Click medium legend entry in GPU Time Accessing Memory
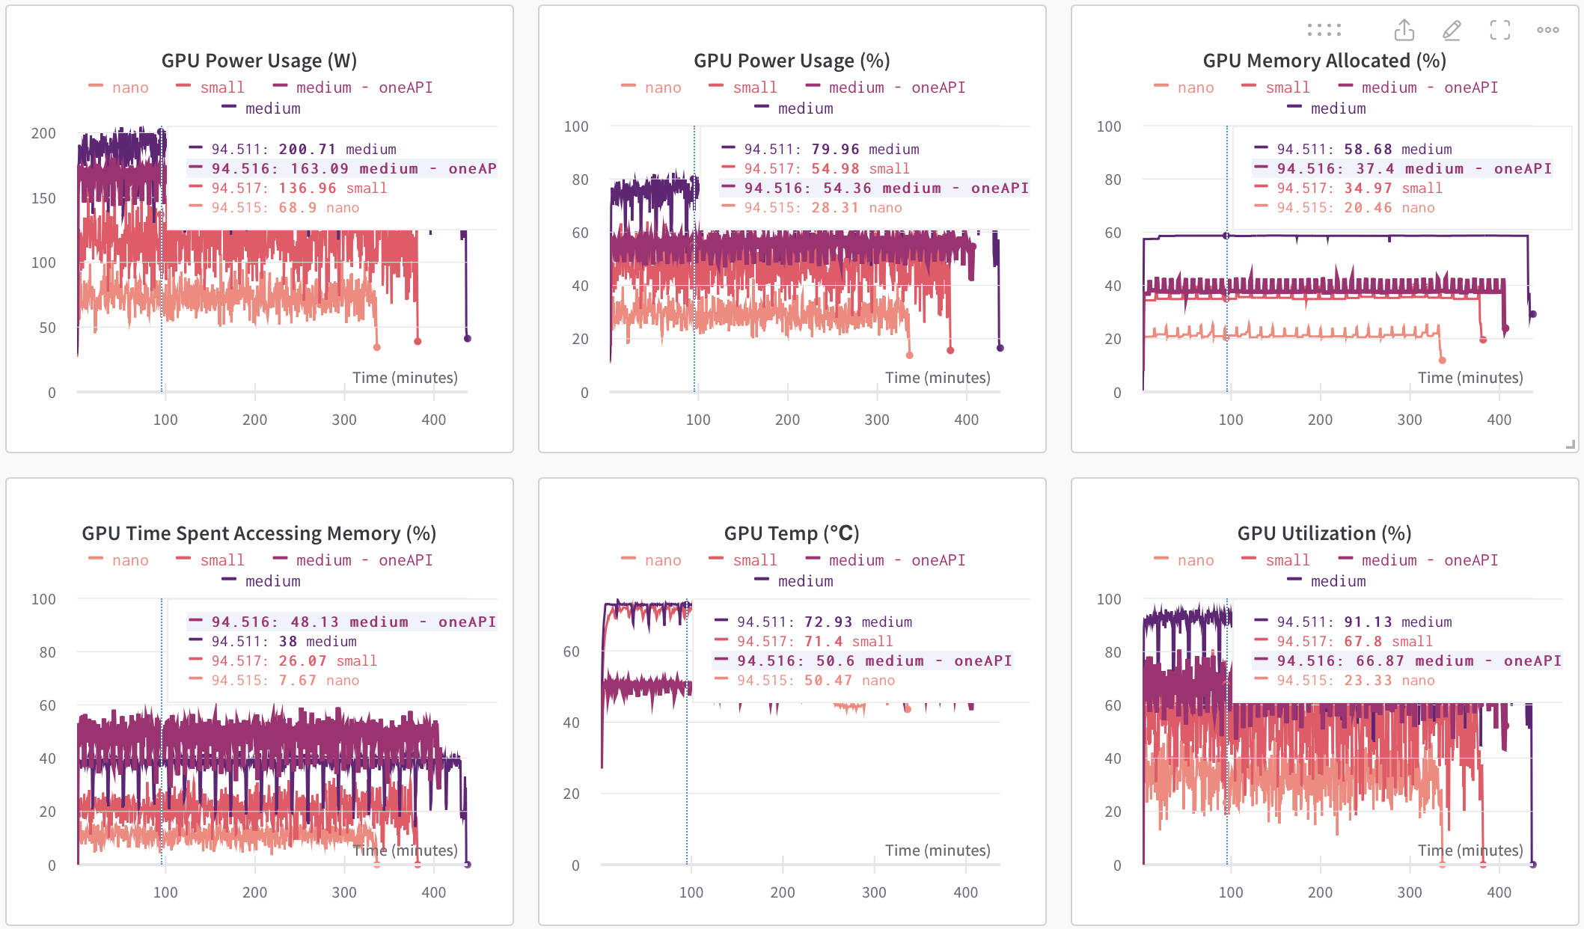 272,581
